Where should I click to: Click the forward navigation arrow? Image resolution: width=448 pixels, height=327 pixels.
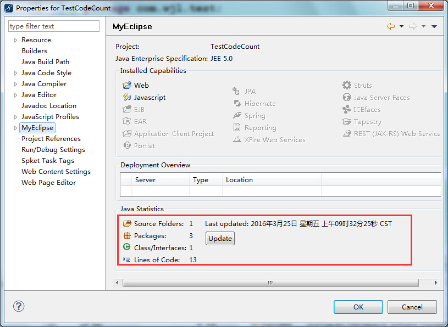click(x=413, y=26)
